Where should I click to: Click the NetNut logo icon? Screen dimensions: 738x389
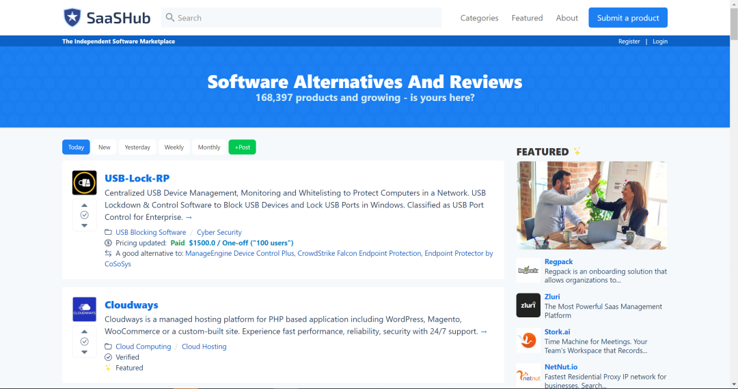coord(528,375)
